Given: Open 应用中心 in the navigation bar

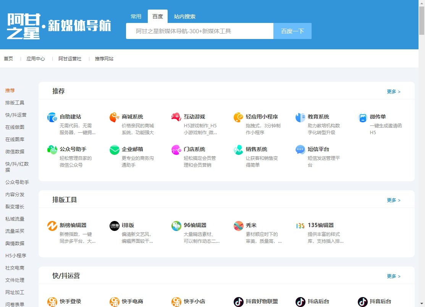Looking at the screenshot, I should (36, 58).
